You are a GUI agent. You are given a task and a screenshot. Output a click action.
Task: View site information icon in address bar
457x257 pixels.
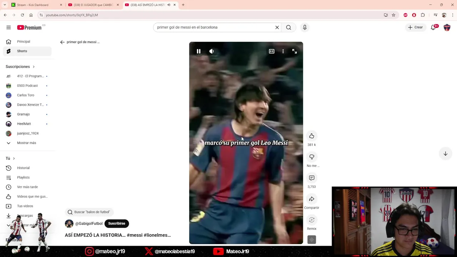coord(41,15)
